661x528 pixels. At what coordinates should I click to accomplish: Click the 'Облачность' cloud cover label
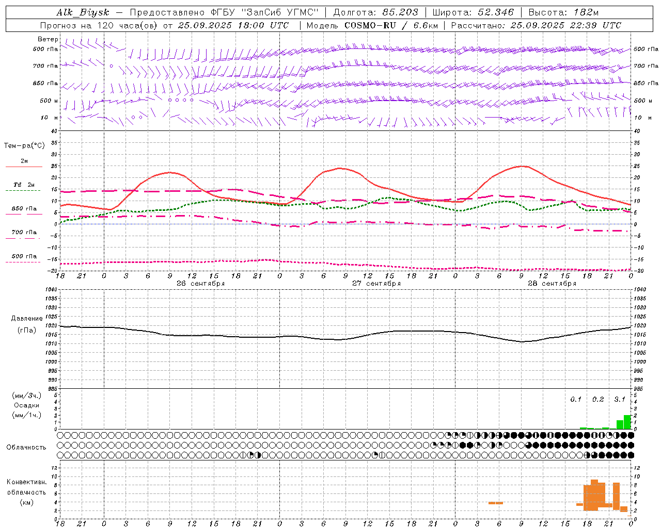[26, 447]
